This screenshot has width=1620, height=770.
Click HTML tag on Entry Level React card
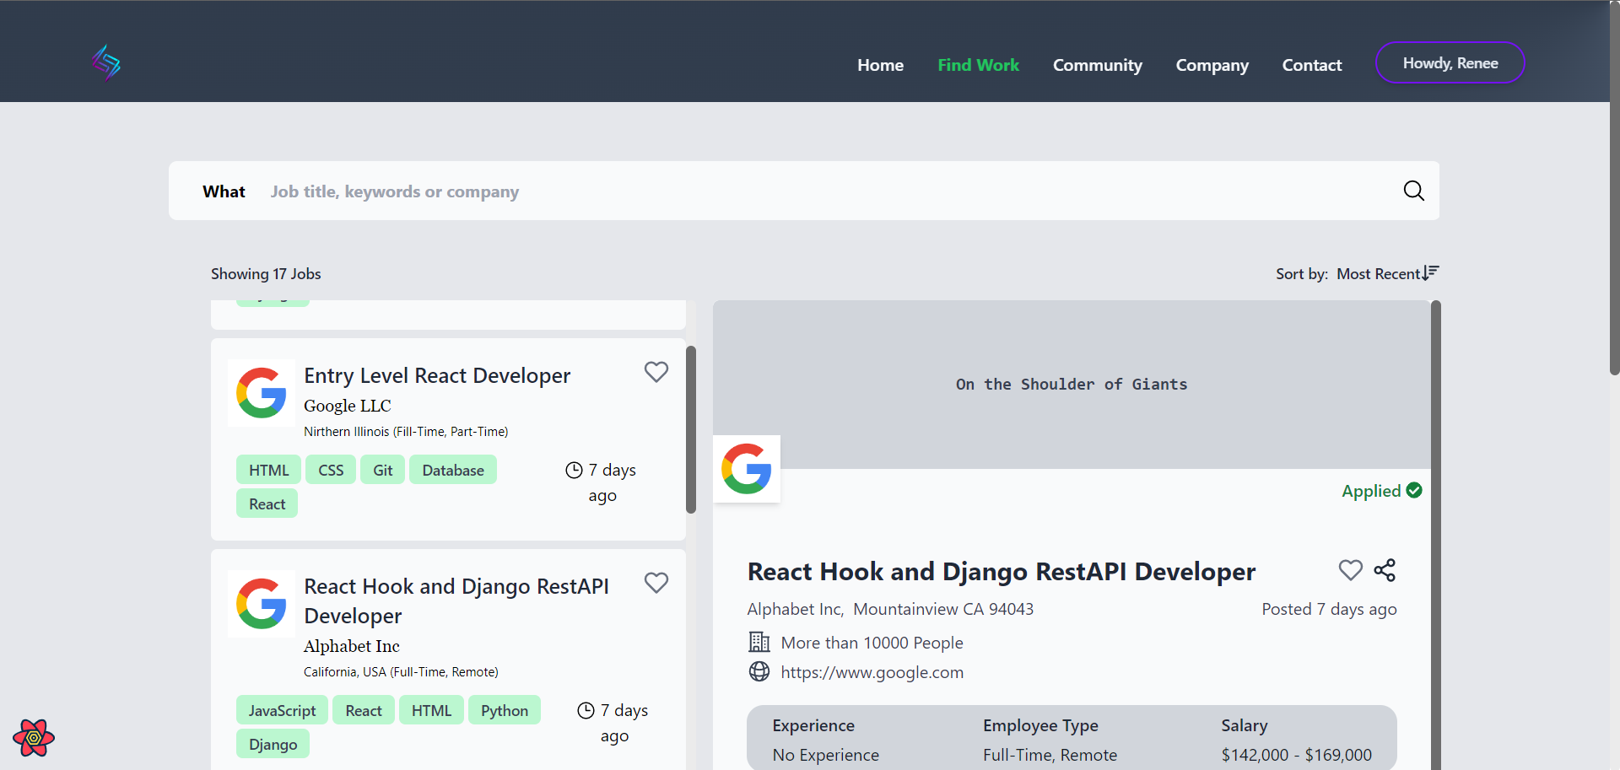pyautogui.click(x=268, y=470)
